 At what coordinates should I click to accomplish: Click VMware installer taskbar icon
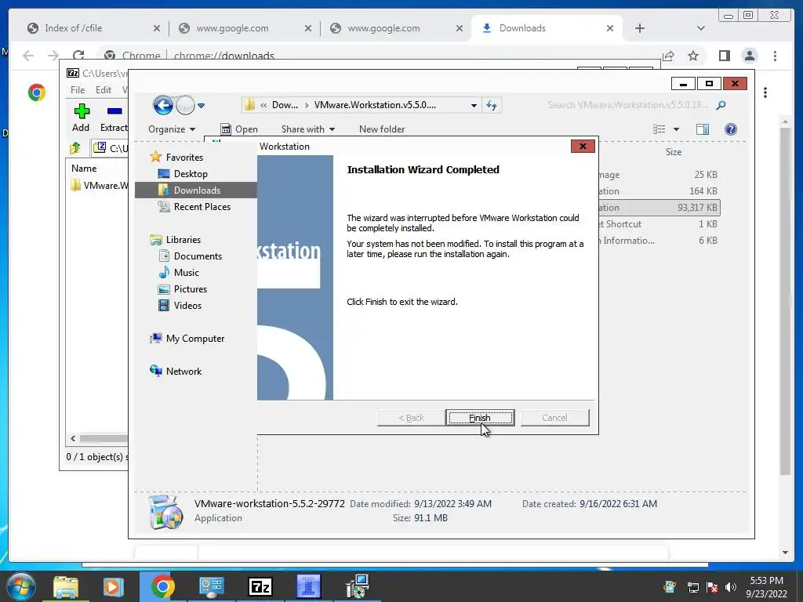[358, 586]
